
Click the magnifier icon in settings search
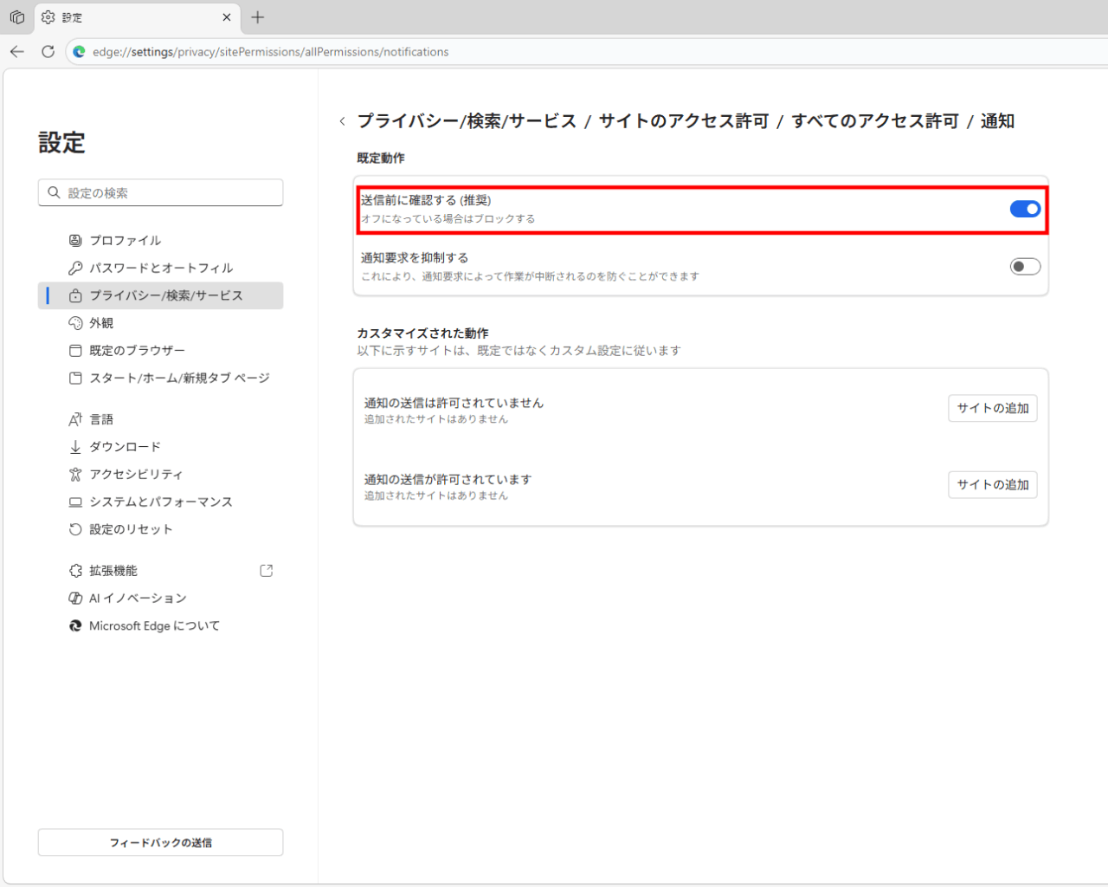click(x=54, y=193)
